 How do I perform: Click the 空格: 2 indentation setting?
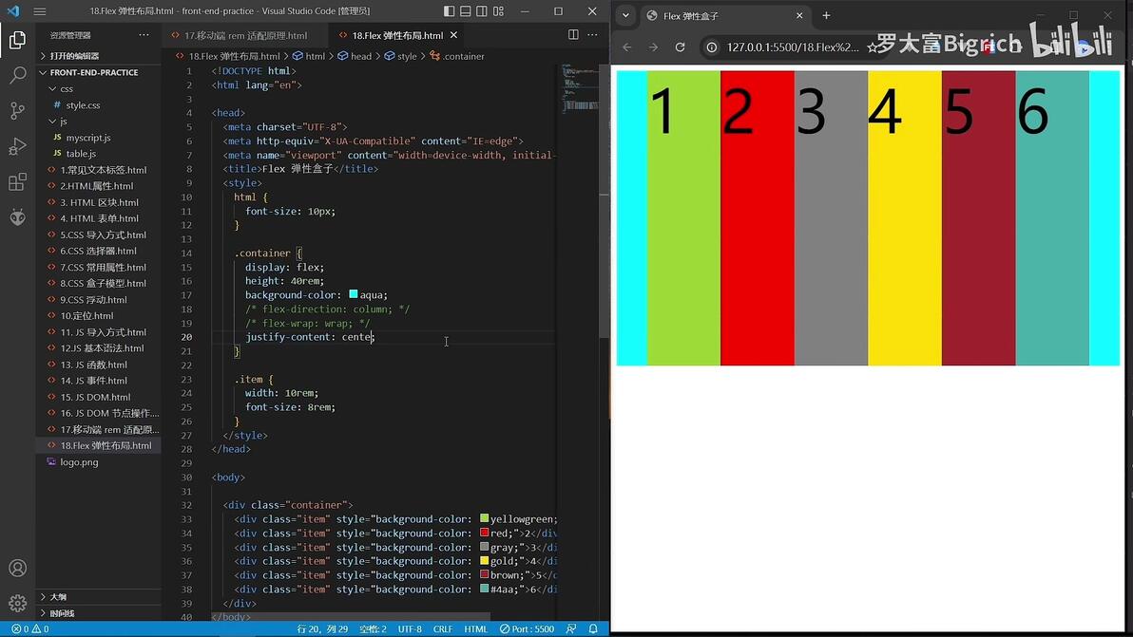[373, 629]
